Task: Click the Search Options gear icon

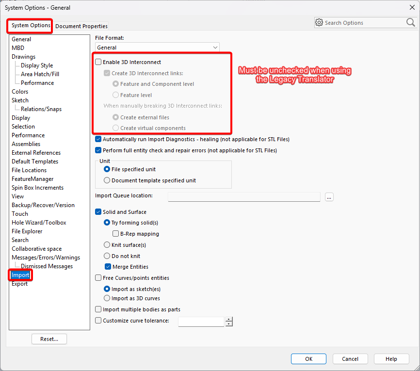Action: pyautogui.click(x=319, y=22)
